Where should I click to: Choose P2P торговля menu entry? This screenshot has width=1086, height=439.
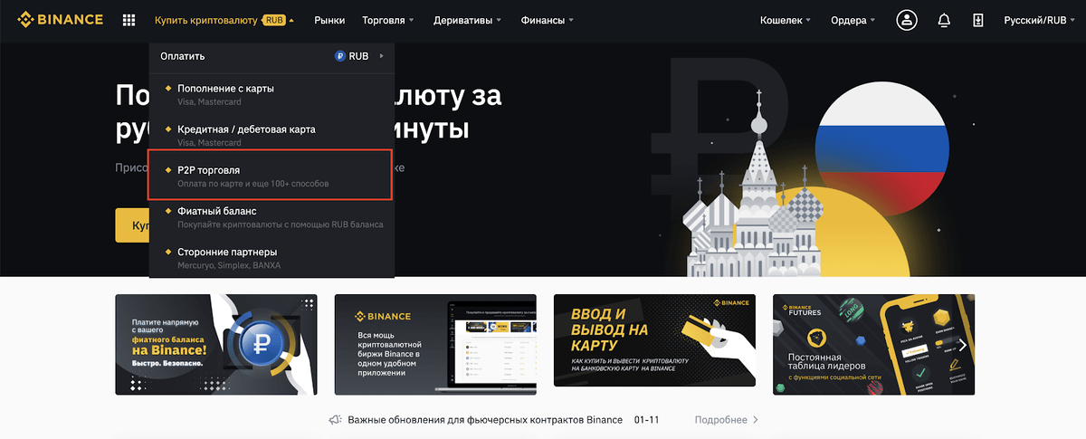click(271, 175)
